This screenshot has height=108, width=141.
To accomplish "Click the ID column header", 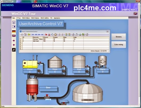I will 27,37.
